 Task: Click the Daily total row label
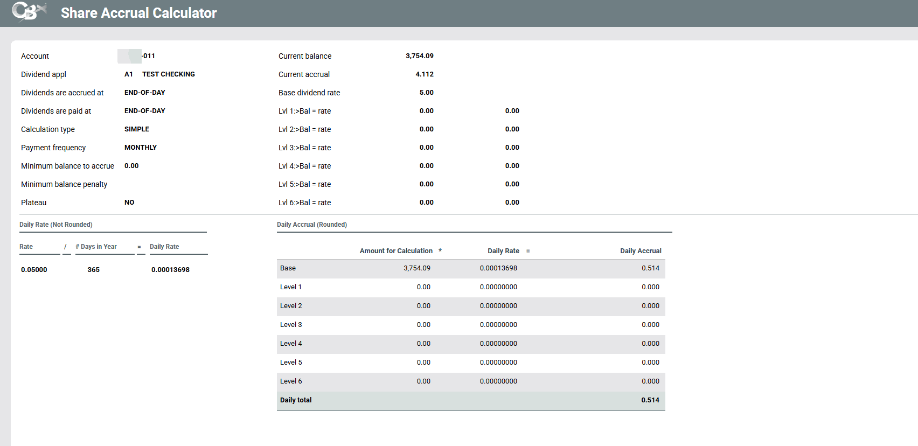point(296,400)
